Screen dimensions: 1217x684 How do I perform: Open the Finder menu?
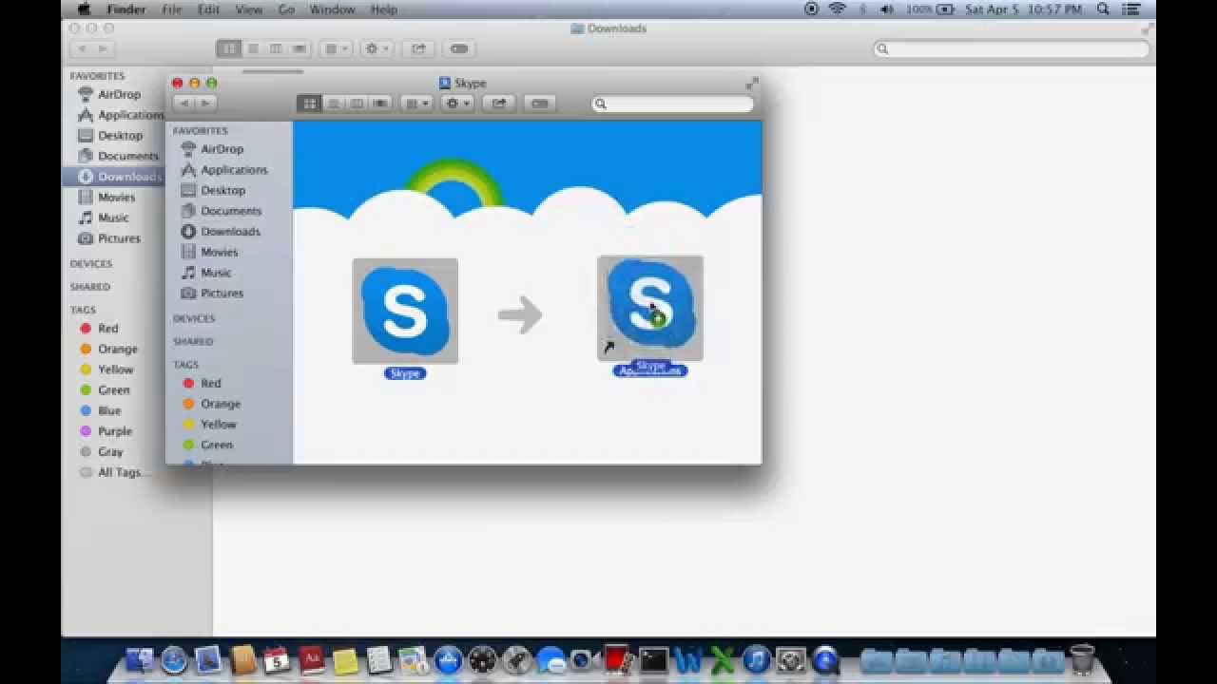pyautogui.click(x=126, y=9)
